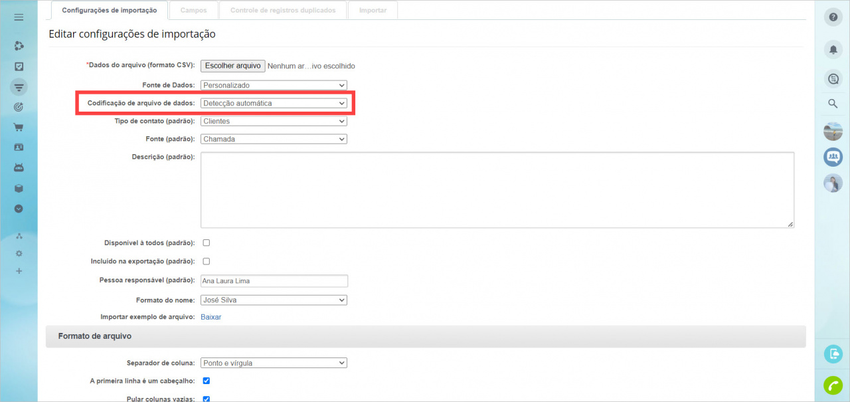Open the 'Codificação de arquivo de dados' dropdown
The width and height of the screenshot is (850, 402).
coord(274,104)
